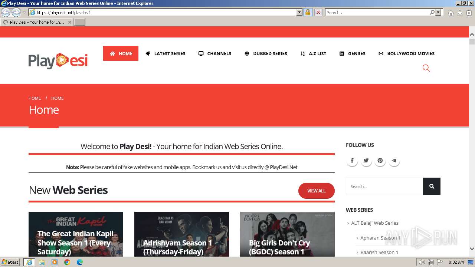Open the media player taskbar icon

pos(55,262)
